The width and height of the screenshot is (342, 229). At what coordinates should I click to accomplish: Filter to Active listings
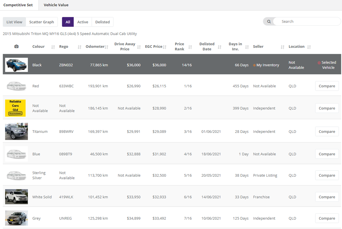point(83,22)
